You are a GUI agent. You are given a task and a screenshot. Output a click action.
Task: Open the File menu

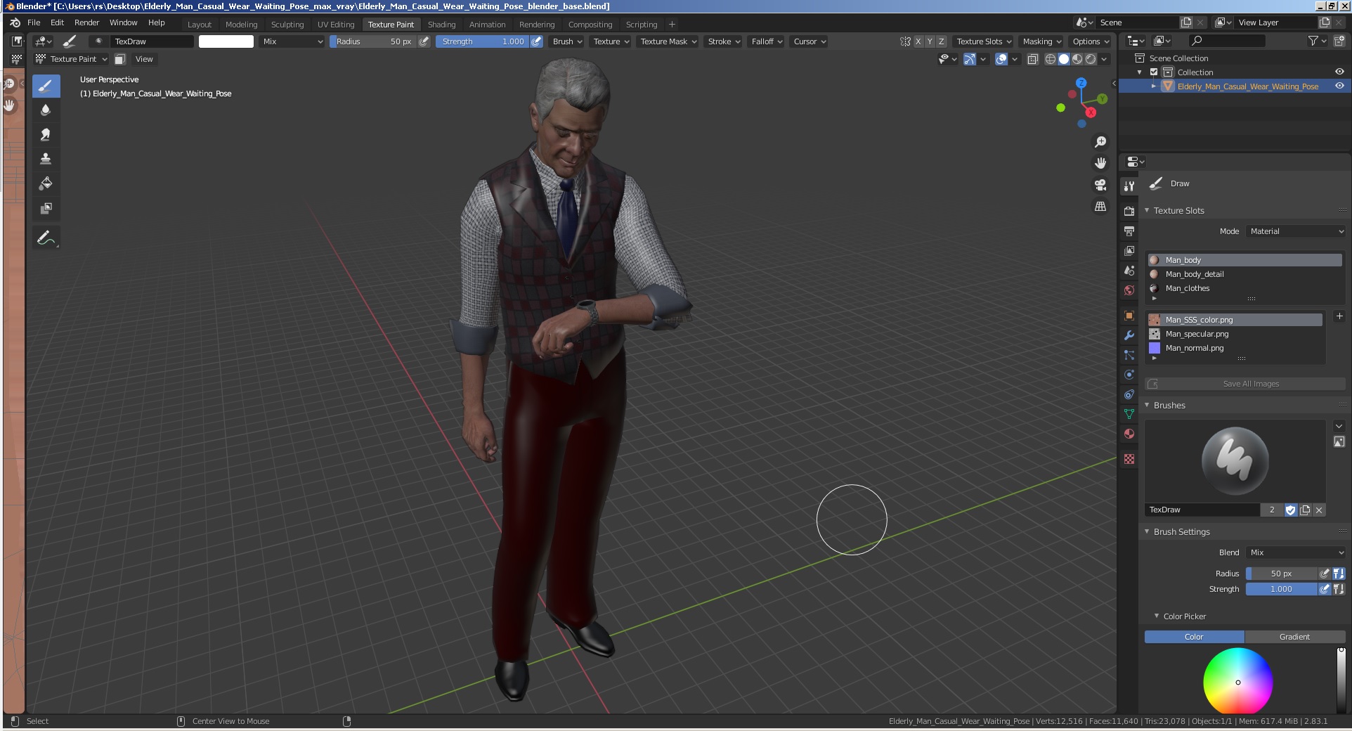(x=34, y=22)
